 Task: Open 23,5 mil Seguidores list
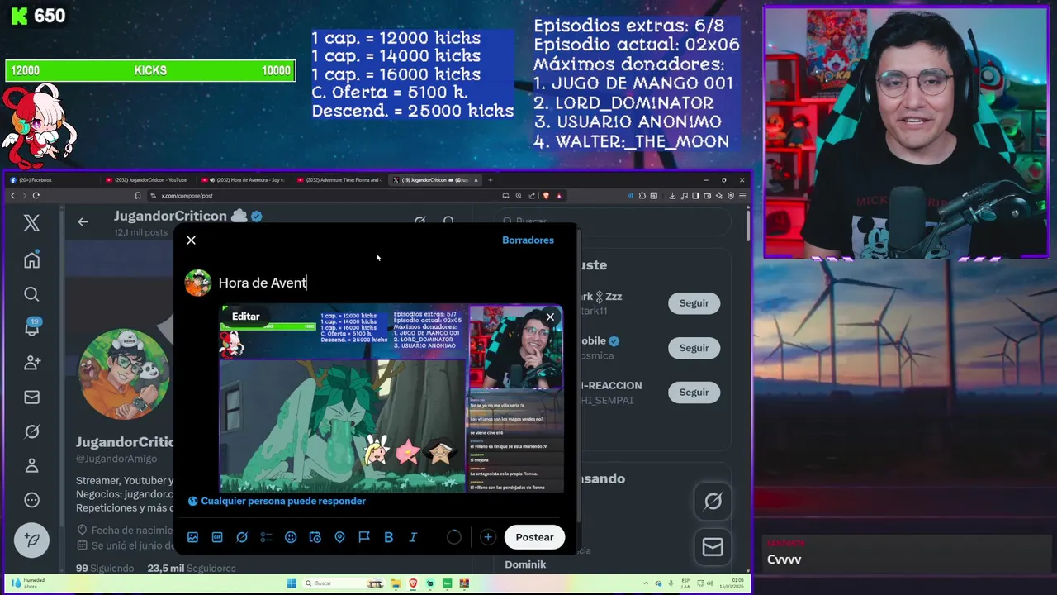(x=192, y=569)
